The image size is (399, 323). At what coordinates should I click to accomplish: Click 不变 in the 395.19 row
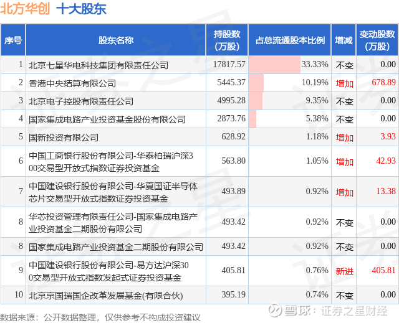345,296
